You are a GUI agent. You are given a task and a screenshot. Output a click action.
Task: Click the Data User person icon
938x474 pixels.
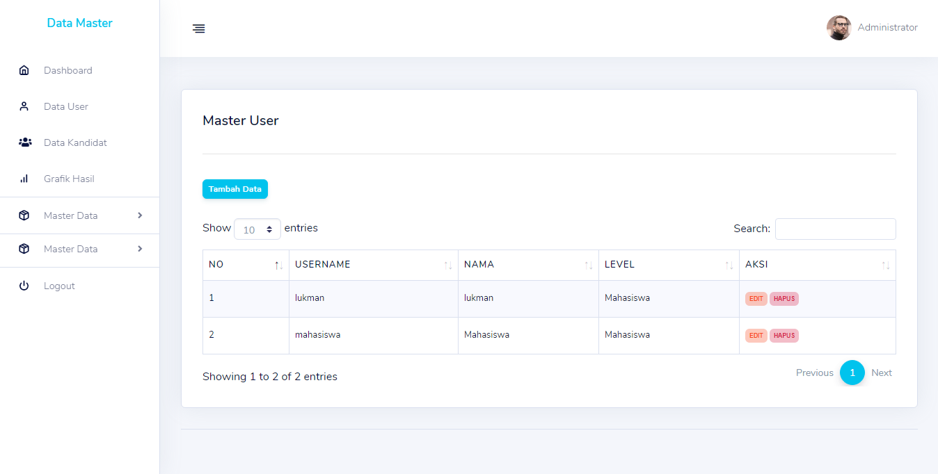24,106
